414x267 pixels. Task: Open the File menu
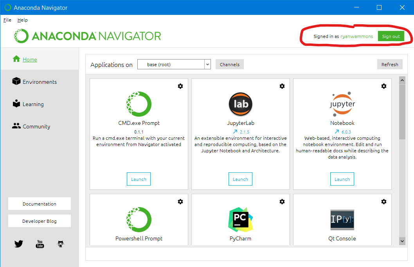7,20
